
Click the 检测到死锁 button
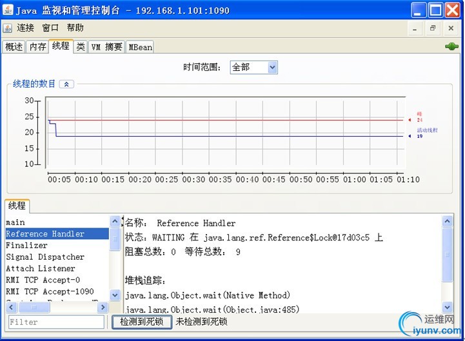tap(142, 322)
